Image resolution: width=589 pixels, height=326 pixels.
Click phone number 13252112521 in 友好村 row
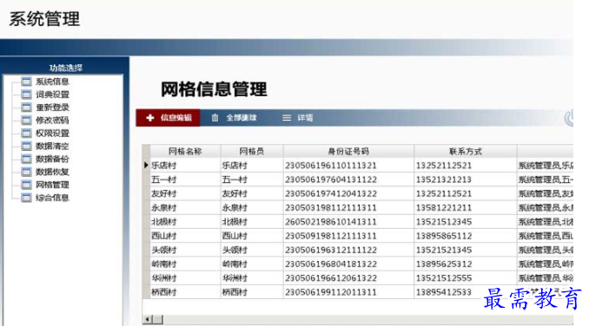444,193
